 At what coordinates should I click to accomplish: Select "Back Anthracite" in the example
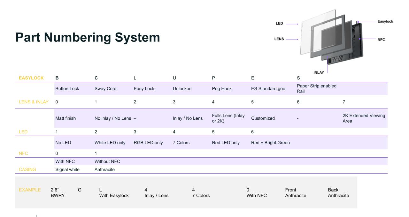(338, 193)
